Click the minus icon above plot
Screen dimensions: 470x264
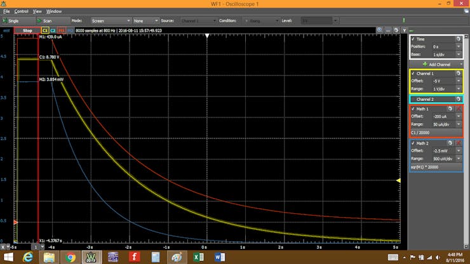388,30
